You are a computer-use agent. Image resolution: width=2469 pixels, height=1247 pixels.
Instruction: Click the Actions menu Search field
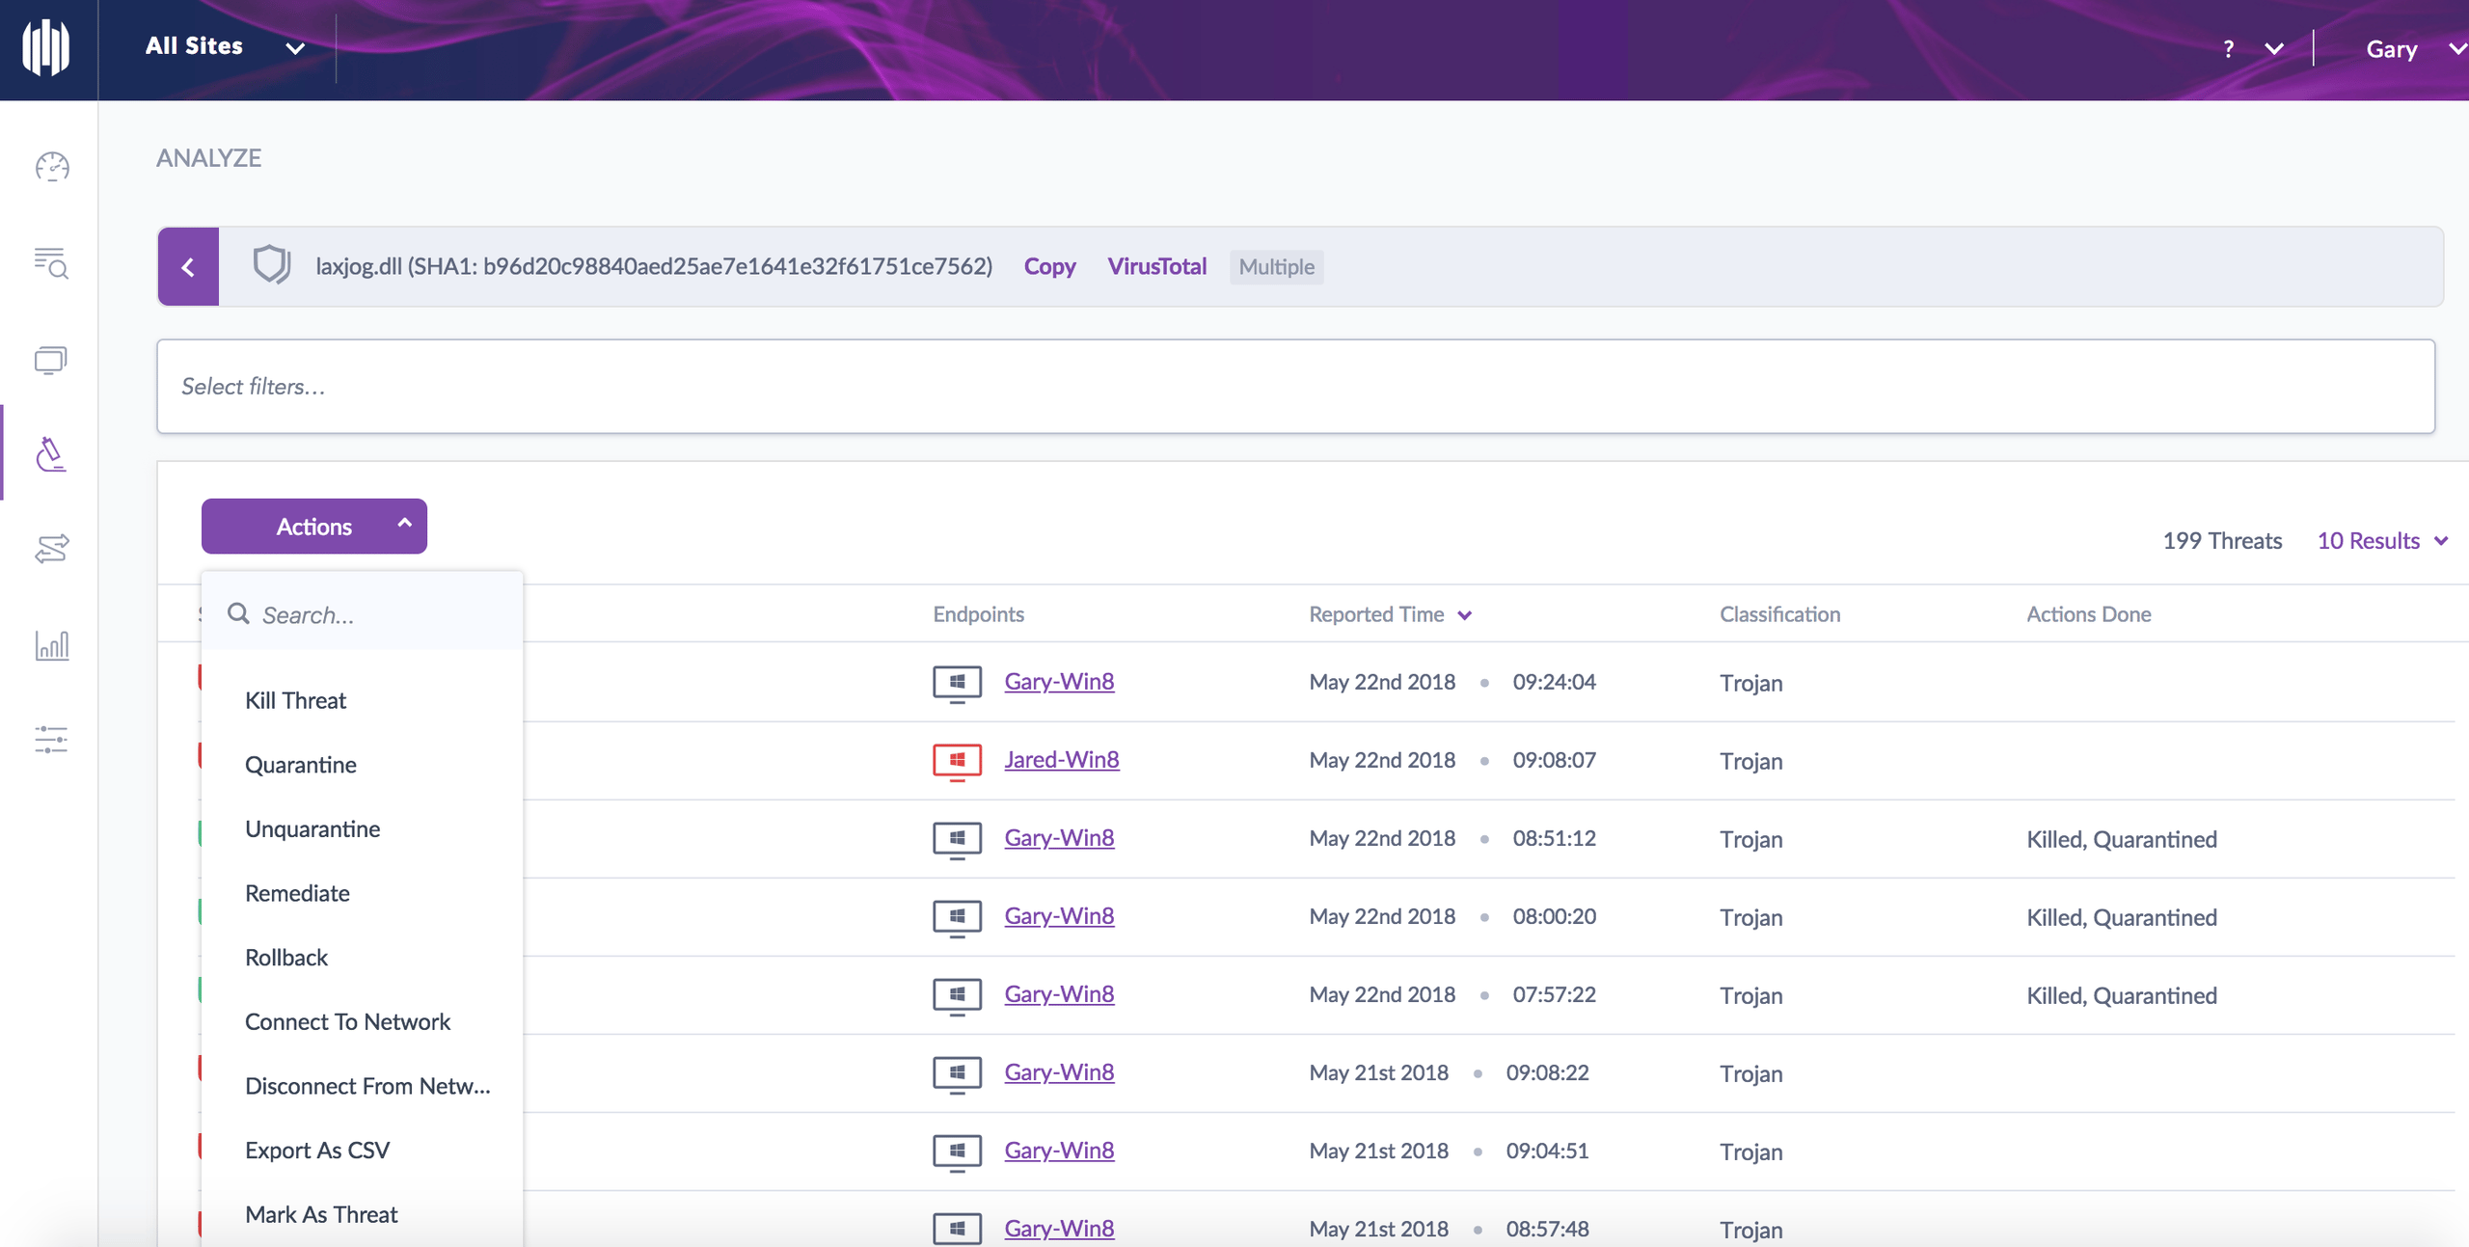(362, 614)
